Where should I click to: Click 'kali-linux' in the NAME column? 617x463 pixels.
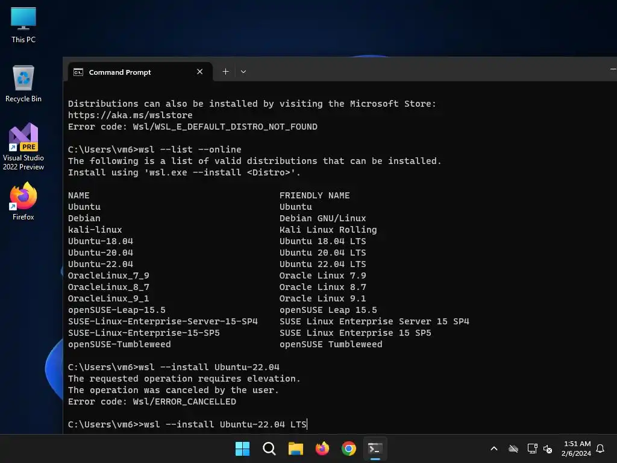coord(95,230)
